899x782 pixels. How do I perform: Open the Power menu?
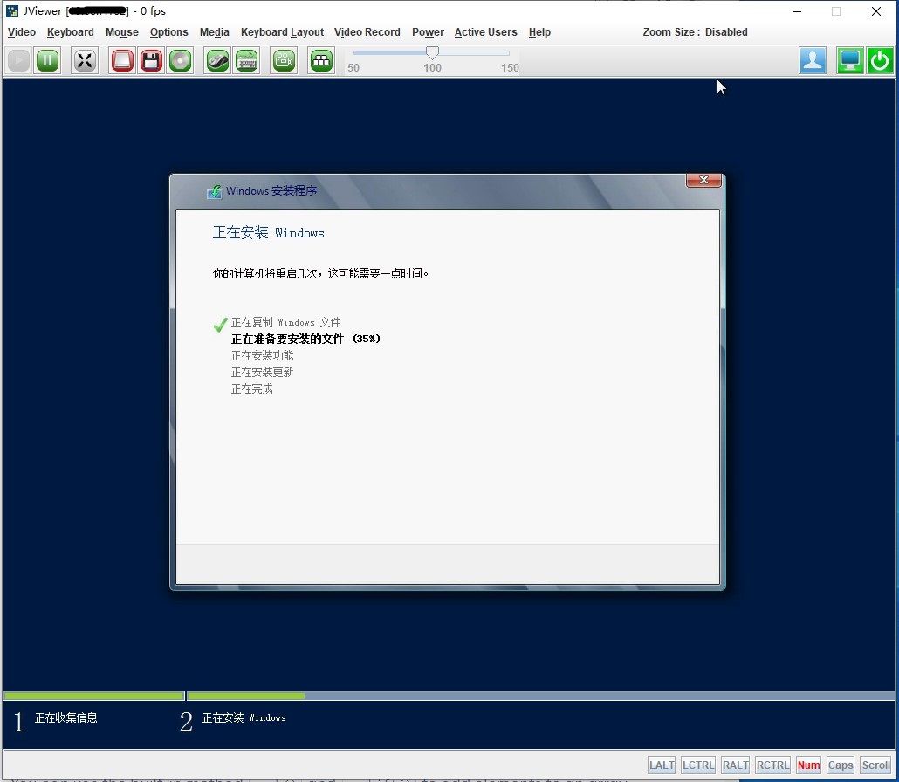(428, 32)
